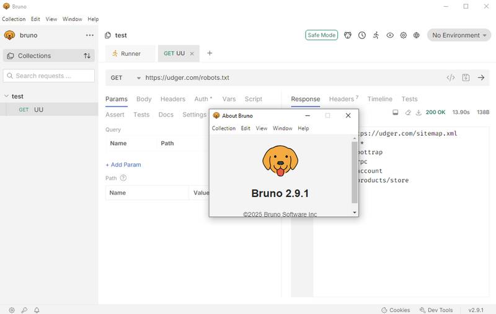The image size is (496, 314).
Task: Toggle the Safe Mode badge
Action: tap(321, 35)
